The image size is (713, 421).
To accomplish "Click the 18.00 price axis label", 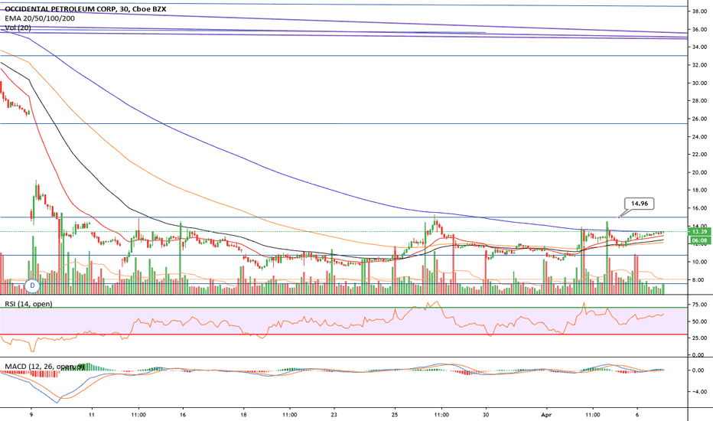I will coord(699,191).
